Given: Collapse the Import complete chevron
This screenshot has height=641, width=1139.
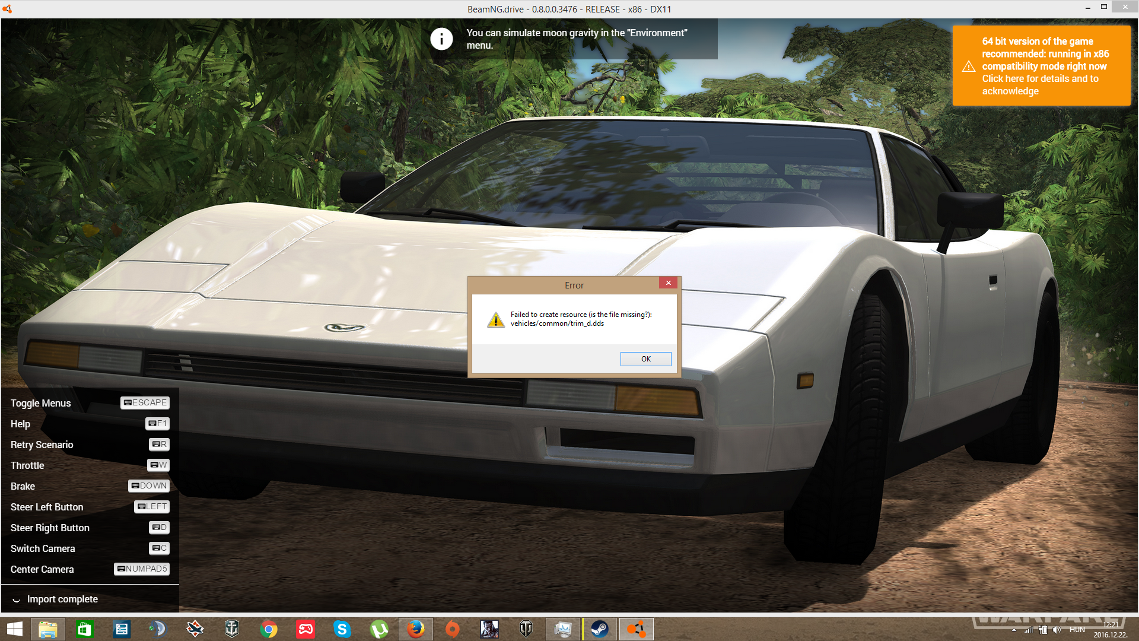Looking at the screenshot, I should pyautogui.click(x=17, y=599).
